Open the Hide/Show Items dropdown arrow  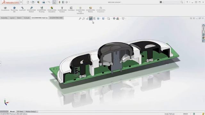coord(111,19)
